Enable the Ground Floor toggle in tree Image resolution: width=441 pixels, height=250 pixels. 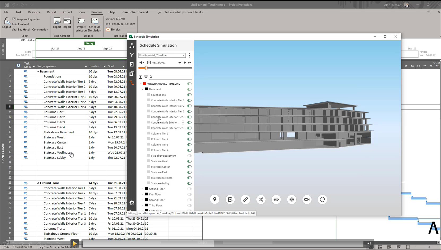pos(189,189)
